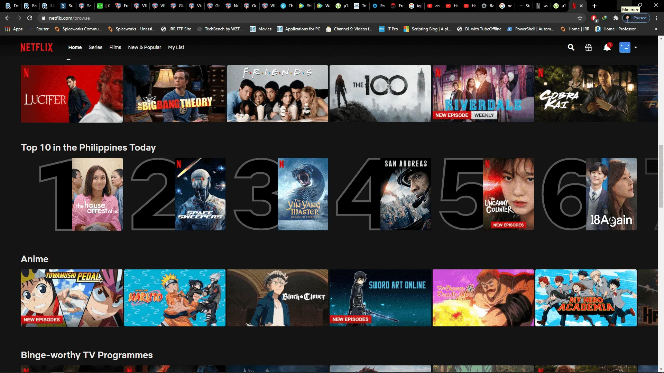Open the My Hero Academia thumbnail

586,298
